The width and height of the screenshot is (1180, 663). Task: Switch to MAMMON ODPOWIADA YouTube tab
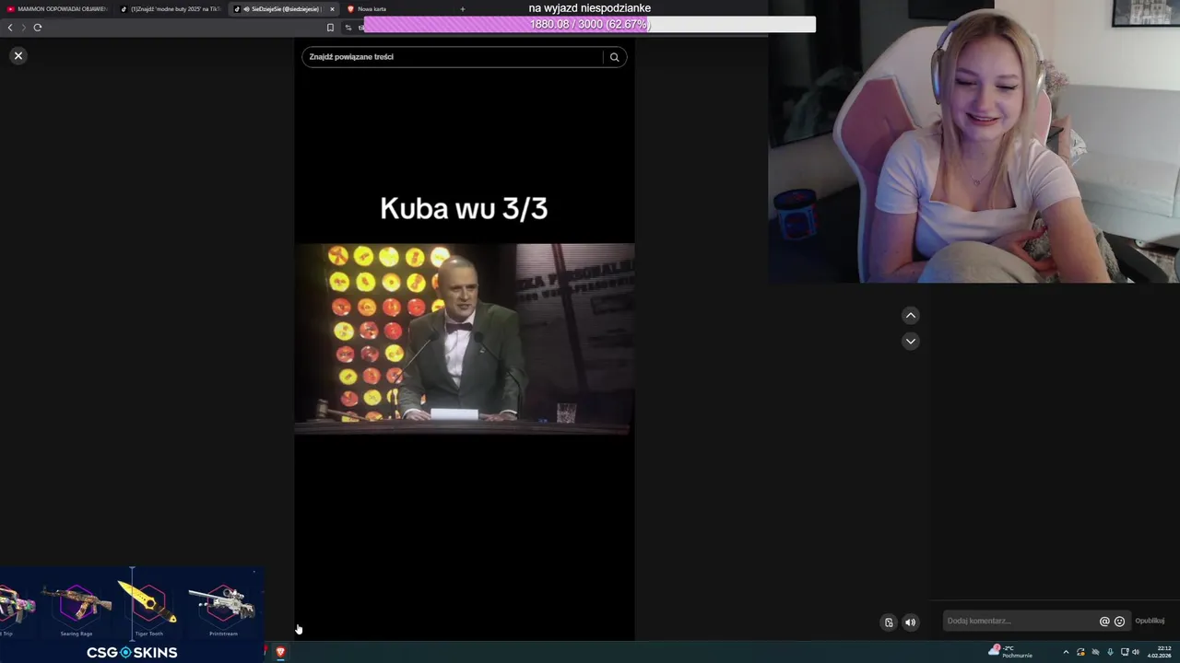(x=57, y=9)
